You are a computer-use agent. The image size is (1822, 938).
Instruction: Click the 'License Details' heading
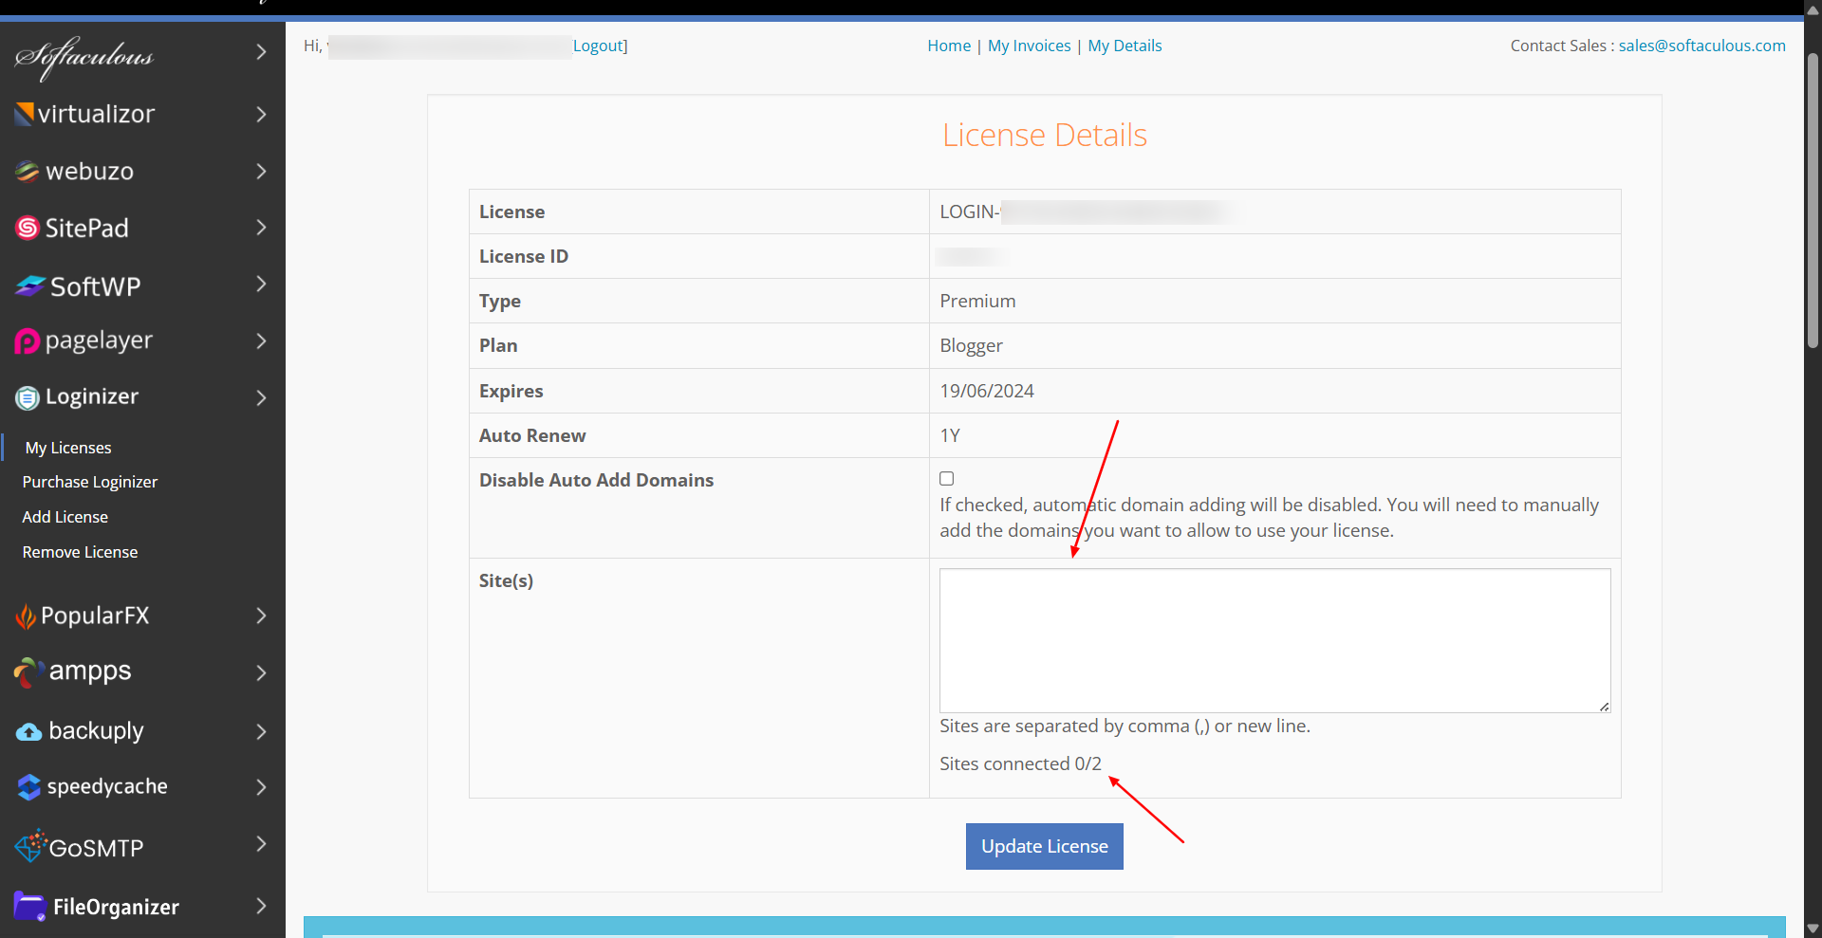point(1044,135)
